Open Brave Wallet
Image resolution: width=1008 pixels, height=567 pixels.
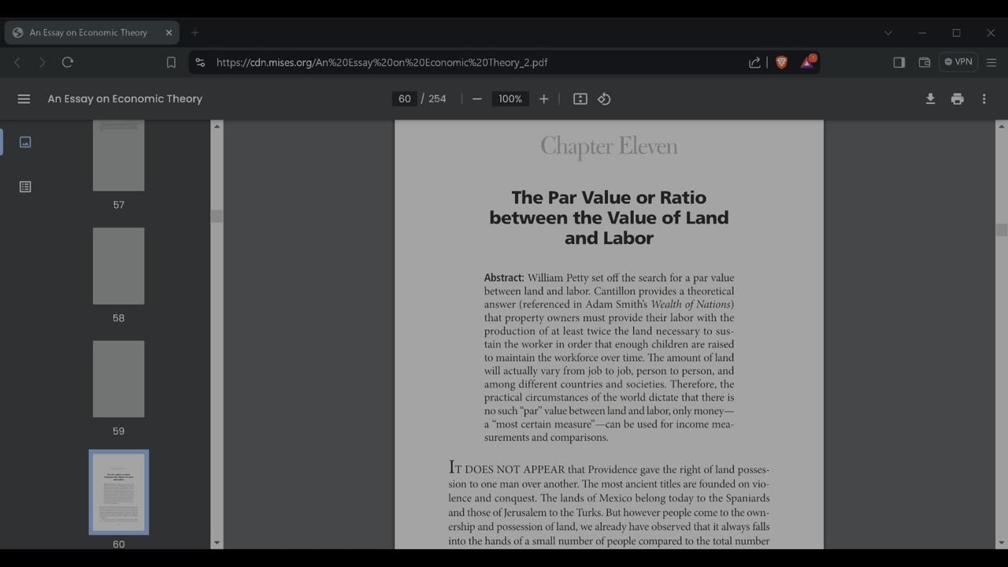(925, 62)
